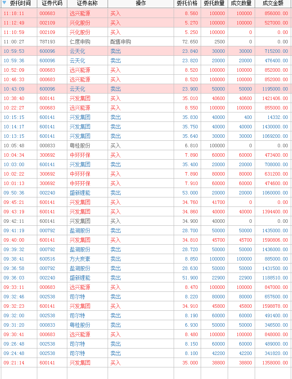Select price 35.830
The width and height of the screenshot is (292, 379).
[190, 117]
